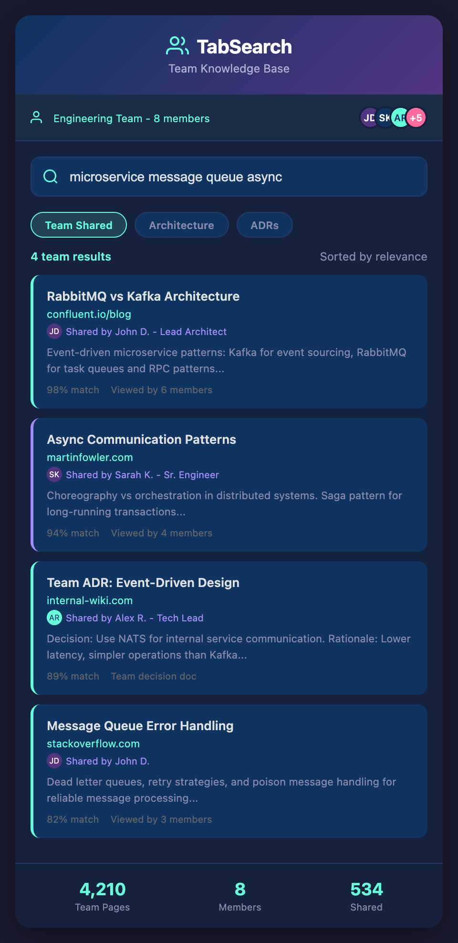
Task: Click the +5 members avatar badge
Action: 416,118
